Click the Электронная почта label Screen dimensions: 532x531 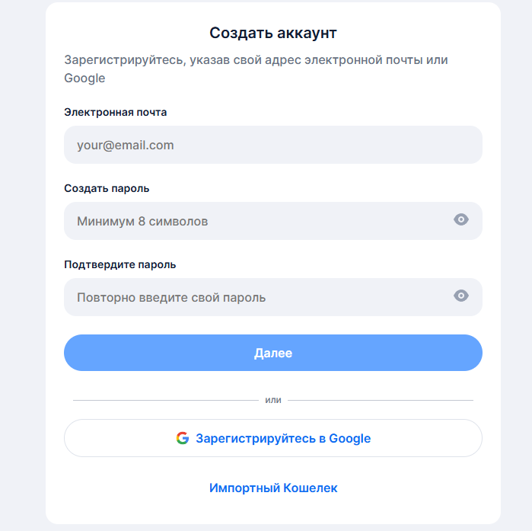tap(116, 112)
